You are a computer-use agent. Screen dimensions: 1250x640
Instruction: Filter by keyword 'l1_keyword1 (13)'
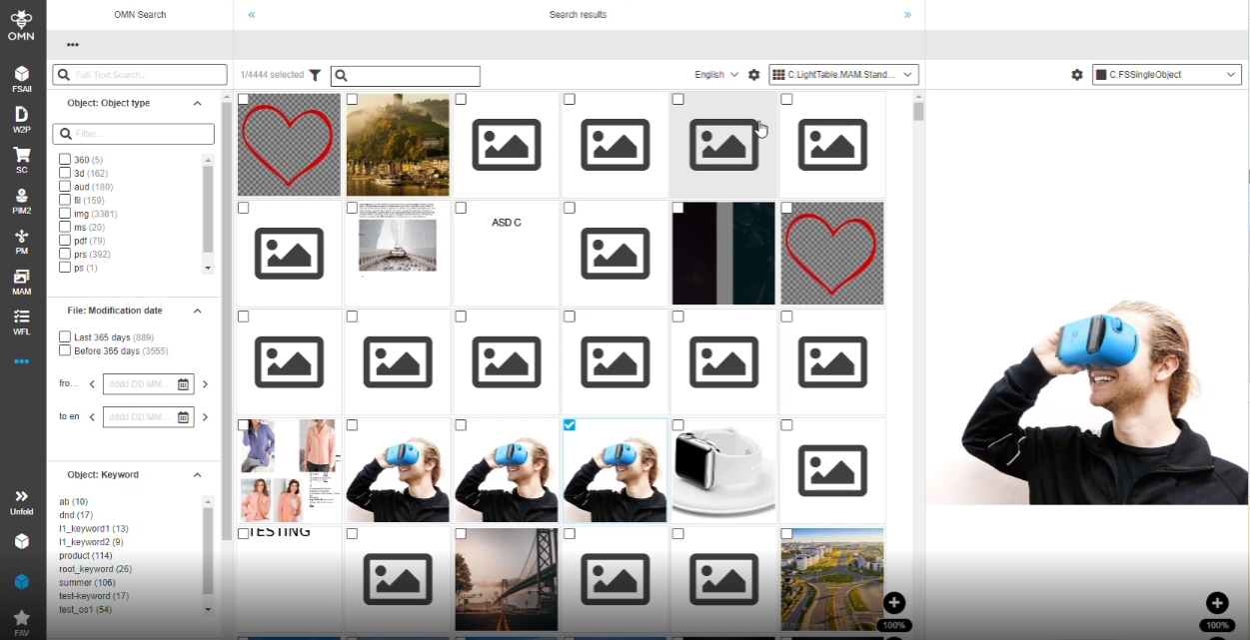94,528
